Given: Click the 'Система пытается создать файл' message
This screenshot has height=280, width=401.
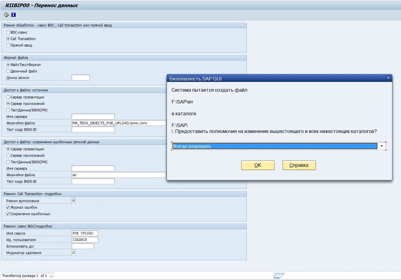Looking at the screenshot, I should coord(209,90).
